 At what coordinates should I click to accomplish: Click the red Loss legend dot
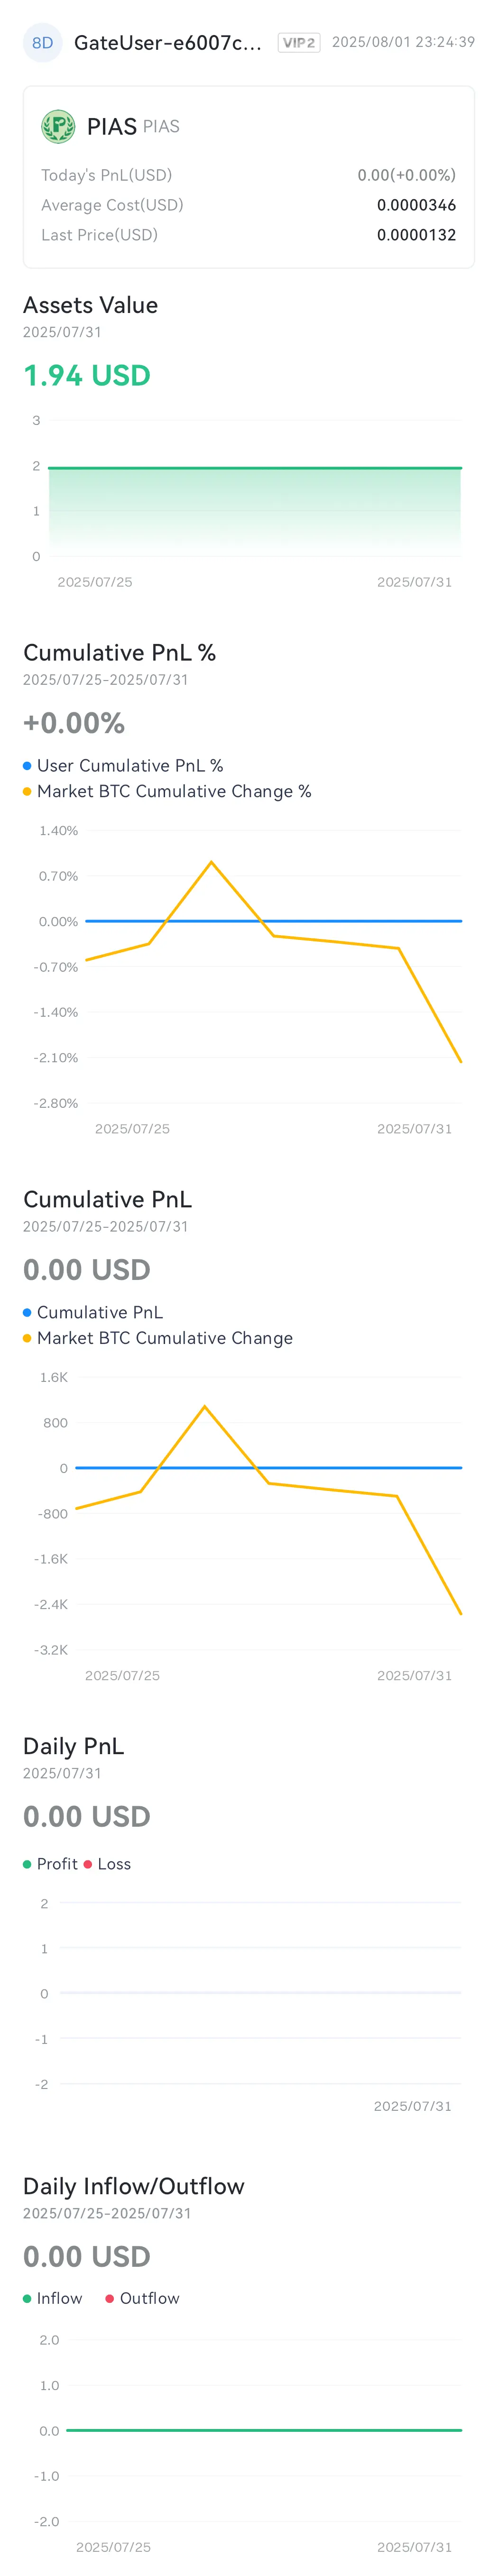(x=88, y=1864)
